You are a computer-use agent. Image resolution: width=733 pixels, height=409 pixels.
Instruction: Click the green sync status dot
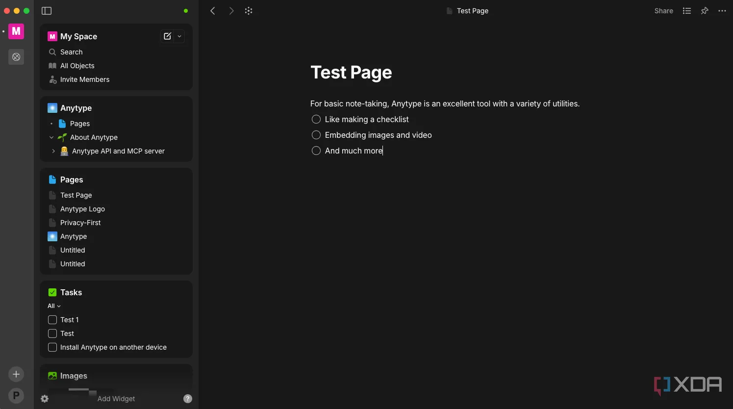[186, 11]
